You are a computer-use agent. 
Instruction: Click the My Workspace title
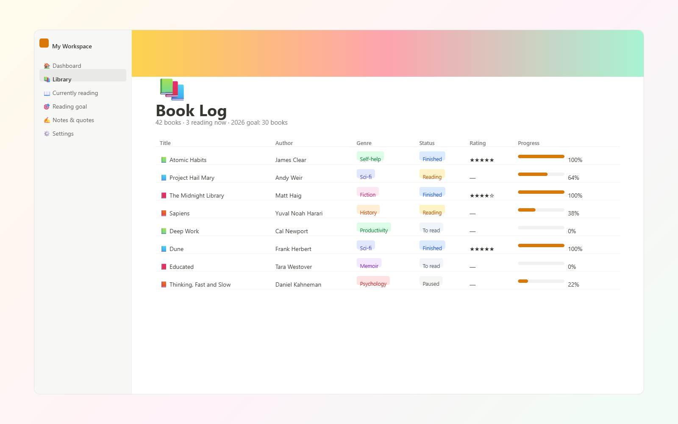[x=72, y=46]
